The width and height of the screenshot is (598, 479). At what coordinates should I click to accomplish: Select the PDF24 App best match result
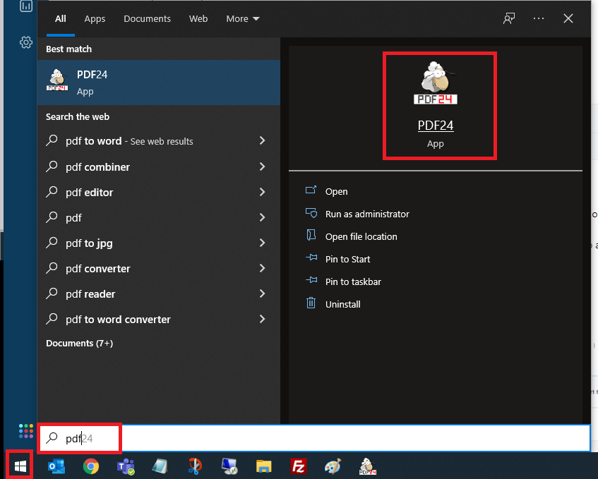click(x=159, y=83)
